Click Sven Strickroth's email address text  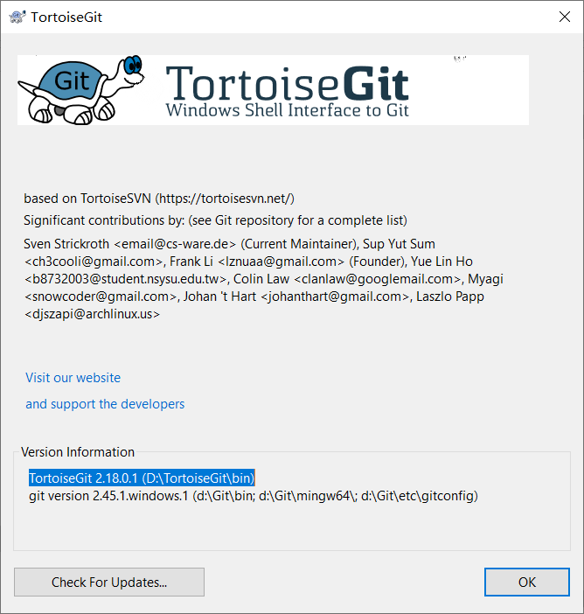pos(175,244)
